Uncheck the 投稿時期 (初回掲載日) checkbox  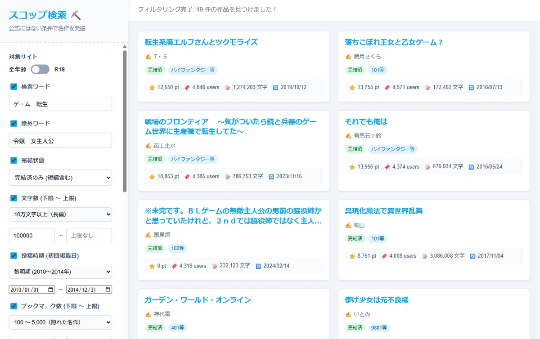pyautogui.click(x=13, y=255)
